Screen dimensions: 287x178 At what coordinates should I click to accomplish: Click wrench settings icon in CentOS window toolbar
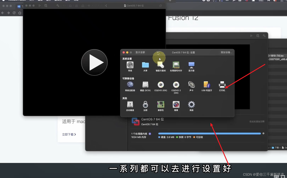[x=58, y=6]
